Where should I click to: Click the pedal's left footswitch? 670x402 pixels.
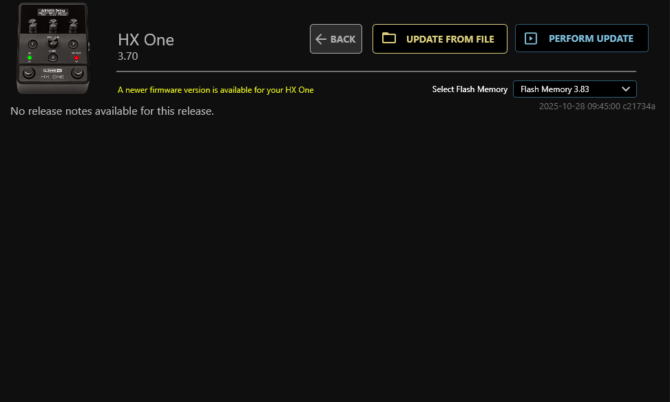28,74
